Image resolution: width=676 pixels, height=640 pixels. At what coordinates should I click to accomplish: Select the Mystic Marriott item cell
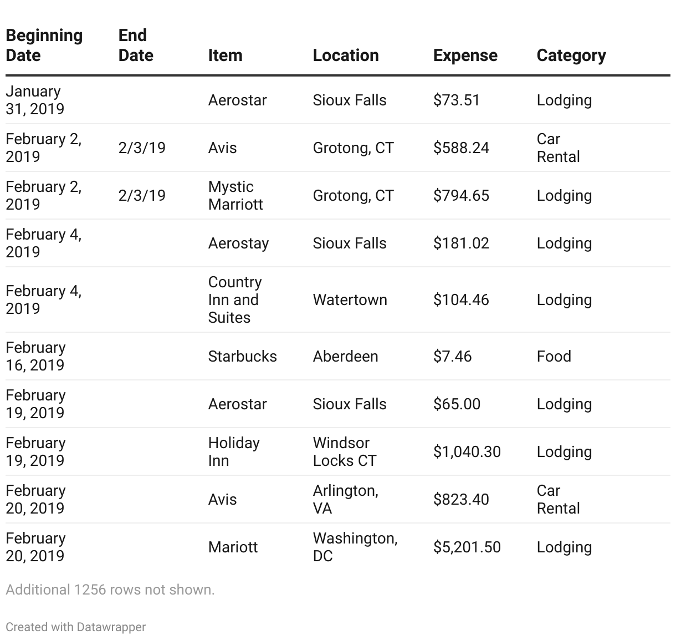[235, 195]
